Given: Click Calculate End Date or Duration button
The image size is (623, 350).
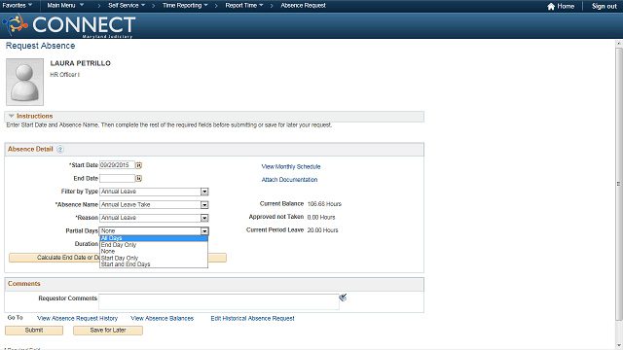Looking at the screenshot, I should click(x=55, y=258).
